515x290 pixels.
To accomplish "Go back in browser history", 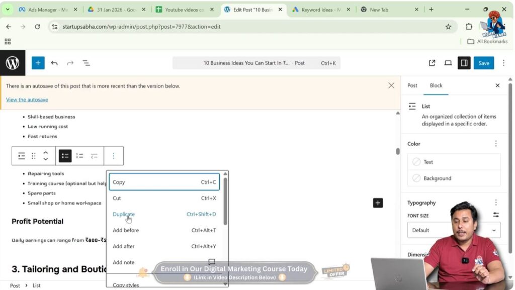I will point(9,27).
